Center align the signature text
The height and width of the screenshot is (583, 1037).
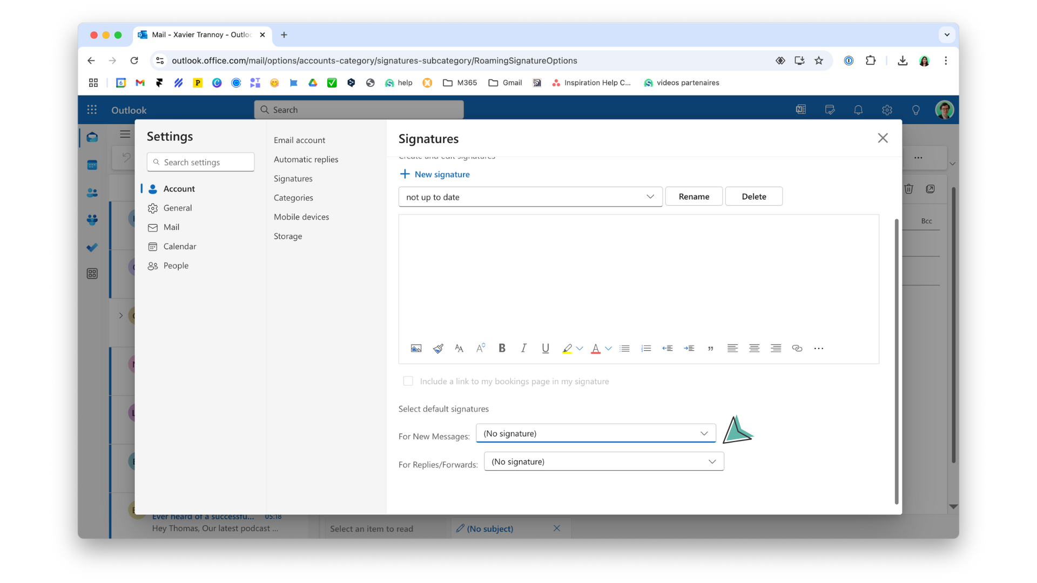coord(754,348)
